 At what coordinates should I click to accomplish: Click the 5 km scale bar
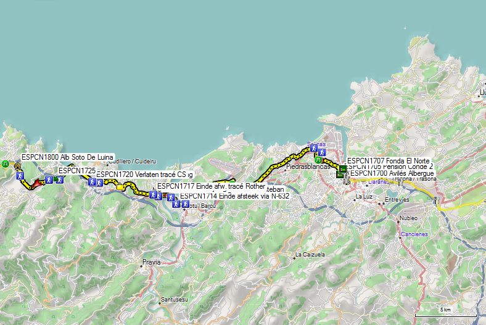(x=445, y=313)
